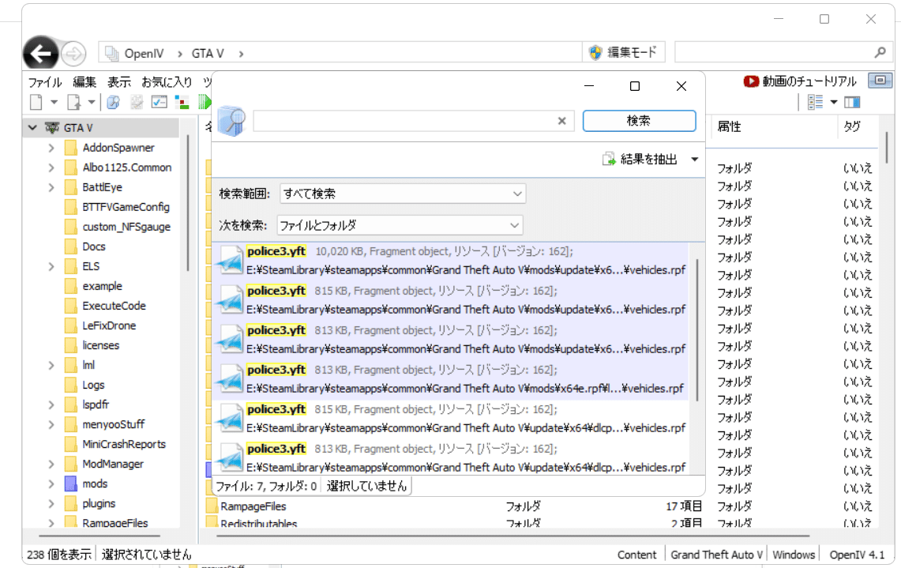Open the 検索範囲 dropdown
Screen dimensions: 901x568
[403, 194]
